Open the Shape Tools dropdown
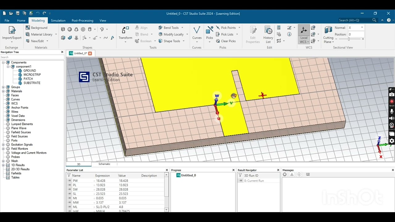 pyautogui.click(x=184, y=41)
